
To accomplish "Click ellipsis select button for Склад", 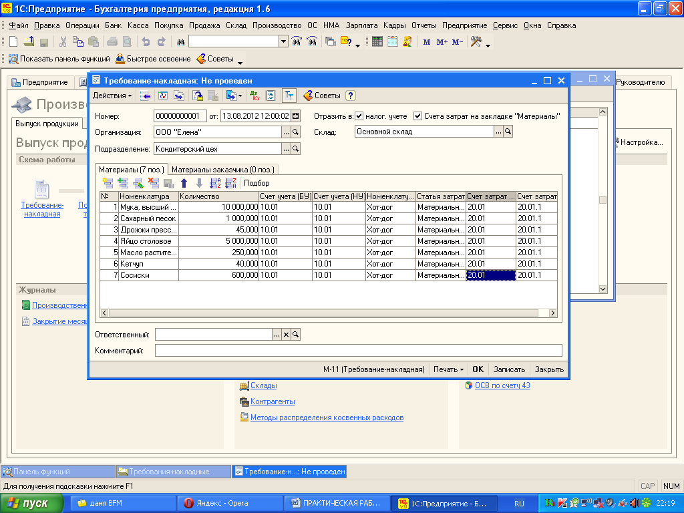I will click(498, 132).
